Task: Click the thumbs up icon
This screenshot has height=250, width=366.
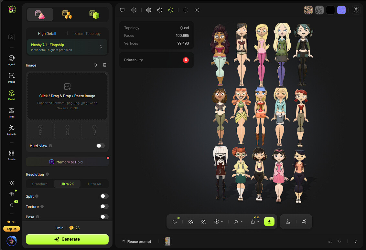Action: tap(330, 241)
